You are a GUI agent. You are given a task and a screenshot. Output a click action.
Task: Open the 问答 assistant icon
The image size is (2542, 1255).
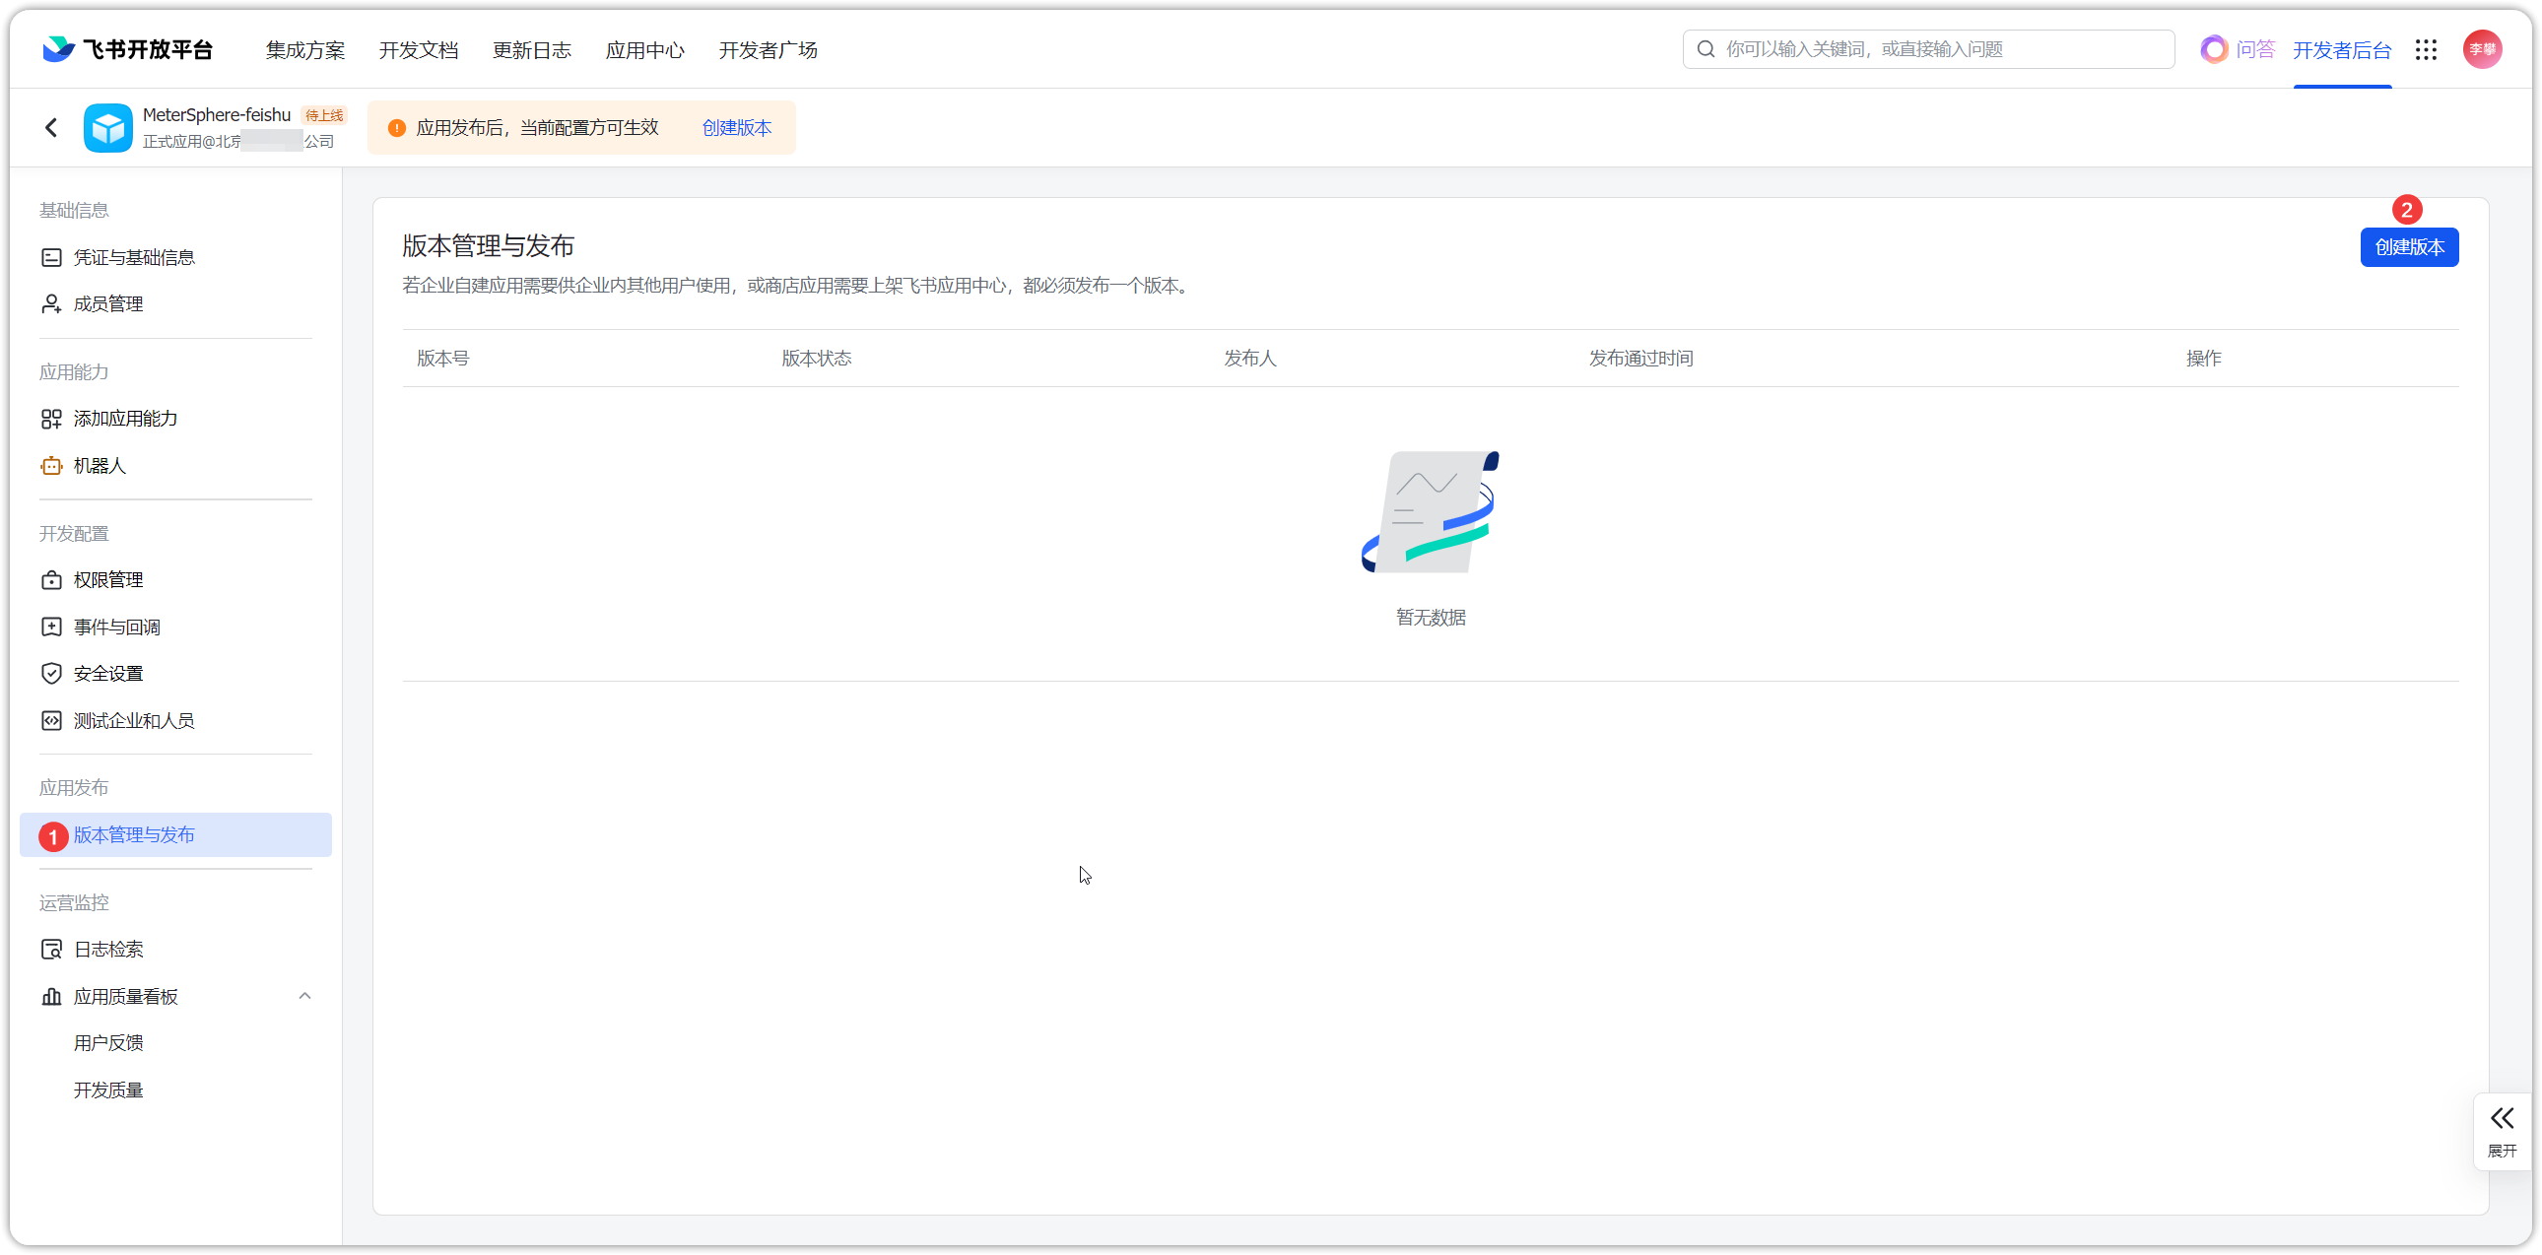point(2213,49)
